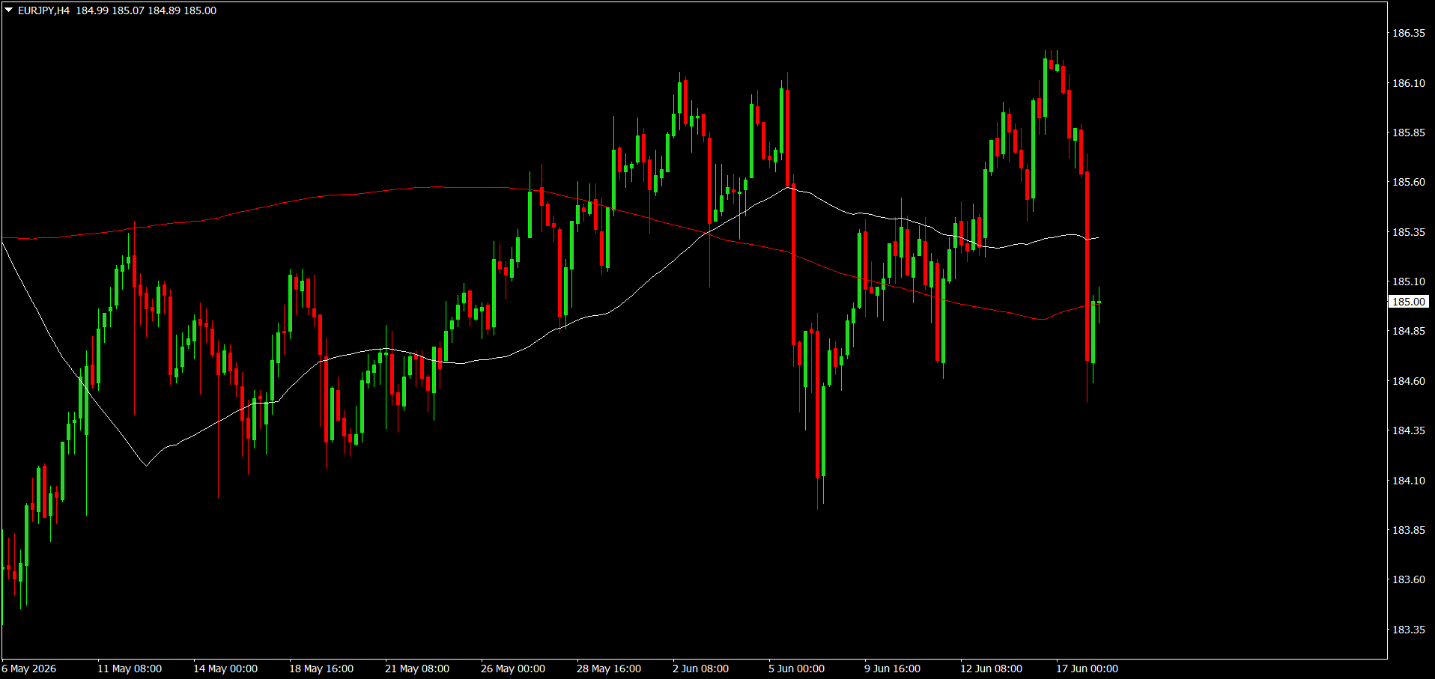The height and width of the screenshot is (679, 1435).
Task: Click the chart menu triangle beside EURJPY,H4
Action: coord(9,10)
